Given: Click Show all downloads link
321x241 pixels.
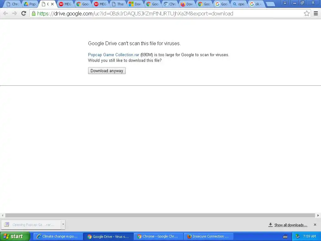Looking at the screenshot, I should [291, 225].
